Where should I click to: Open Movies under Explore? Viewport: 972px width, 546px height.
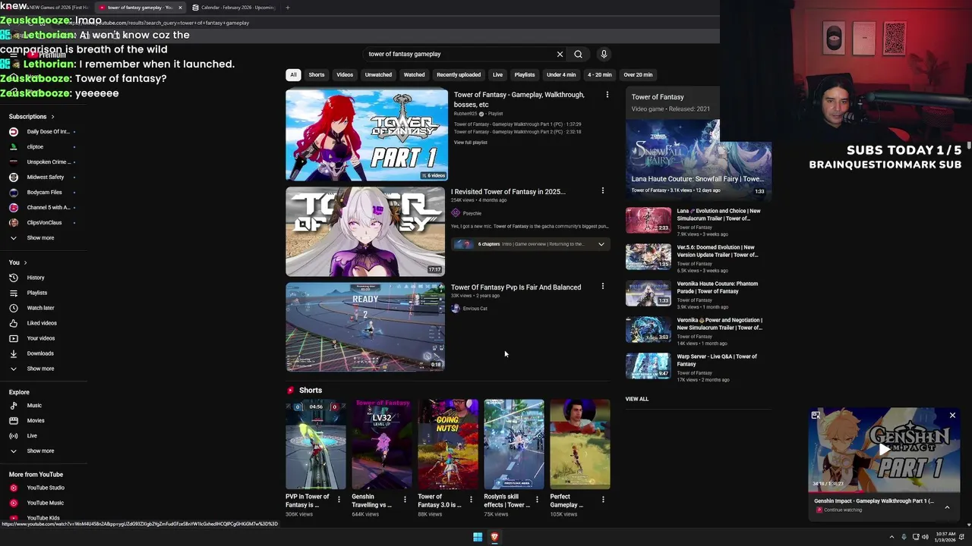pyautogui.click(x=36, y=421)
